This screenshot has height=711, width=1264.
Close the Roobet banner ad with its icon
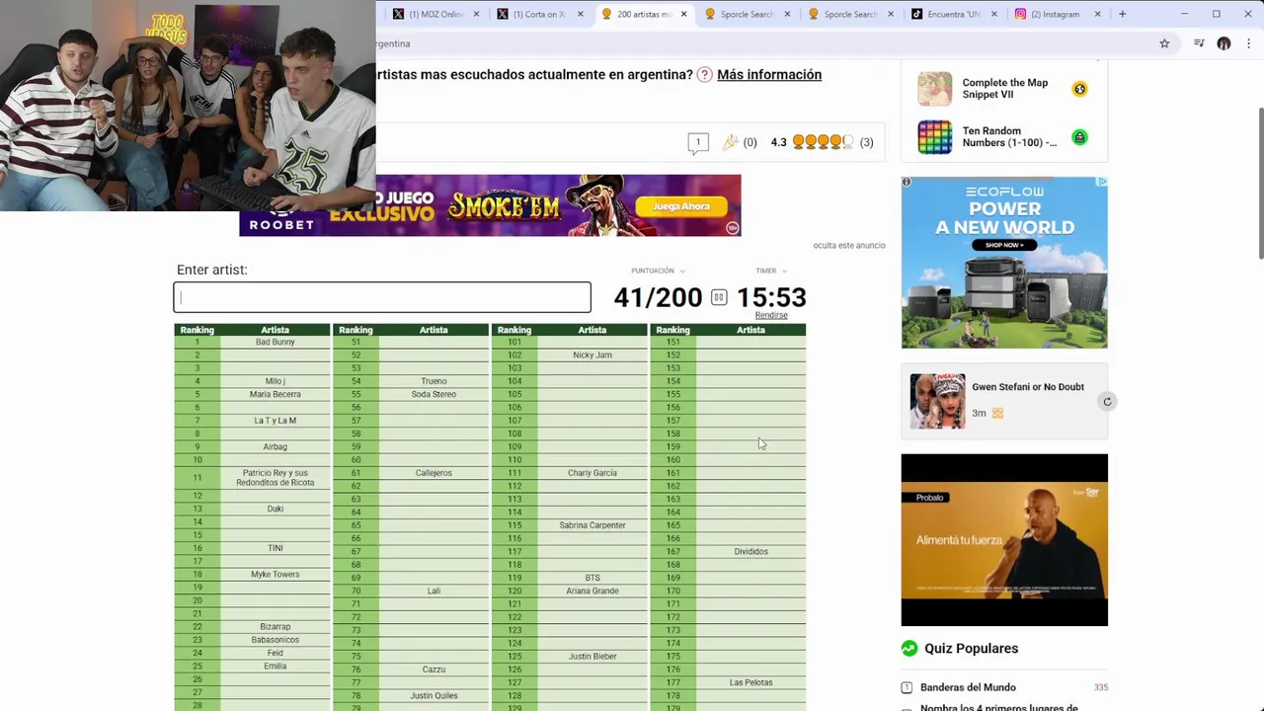click(733, 228)
